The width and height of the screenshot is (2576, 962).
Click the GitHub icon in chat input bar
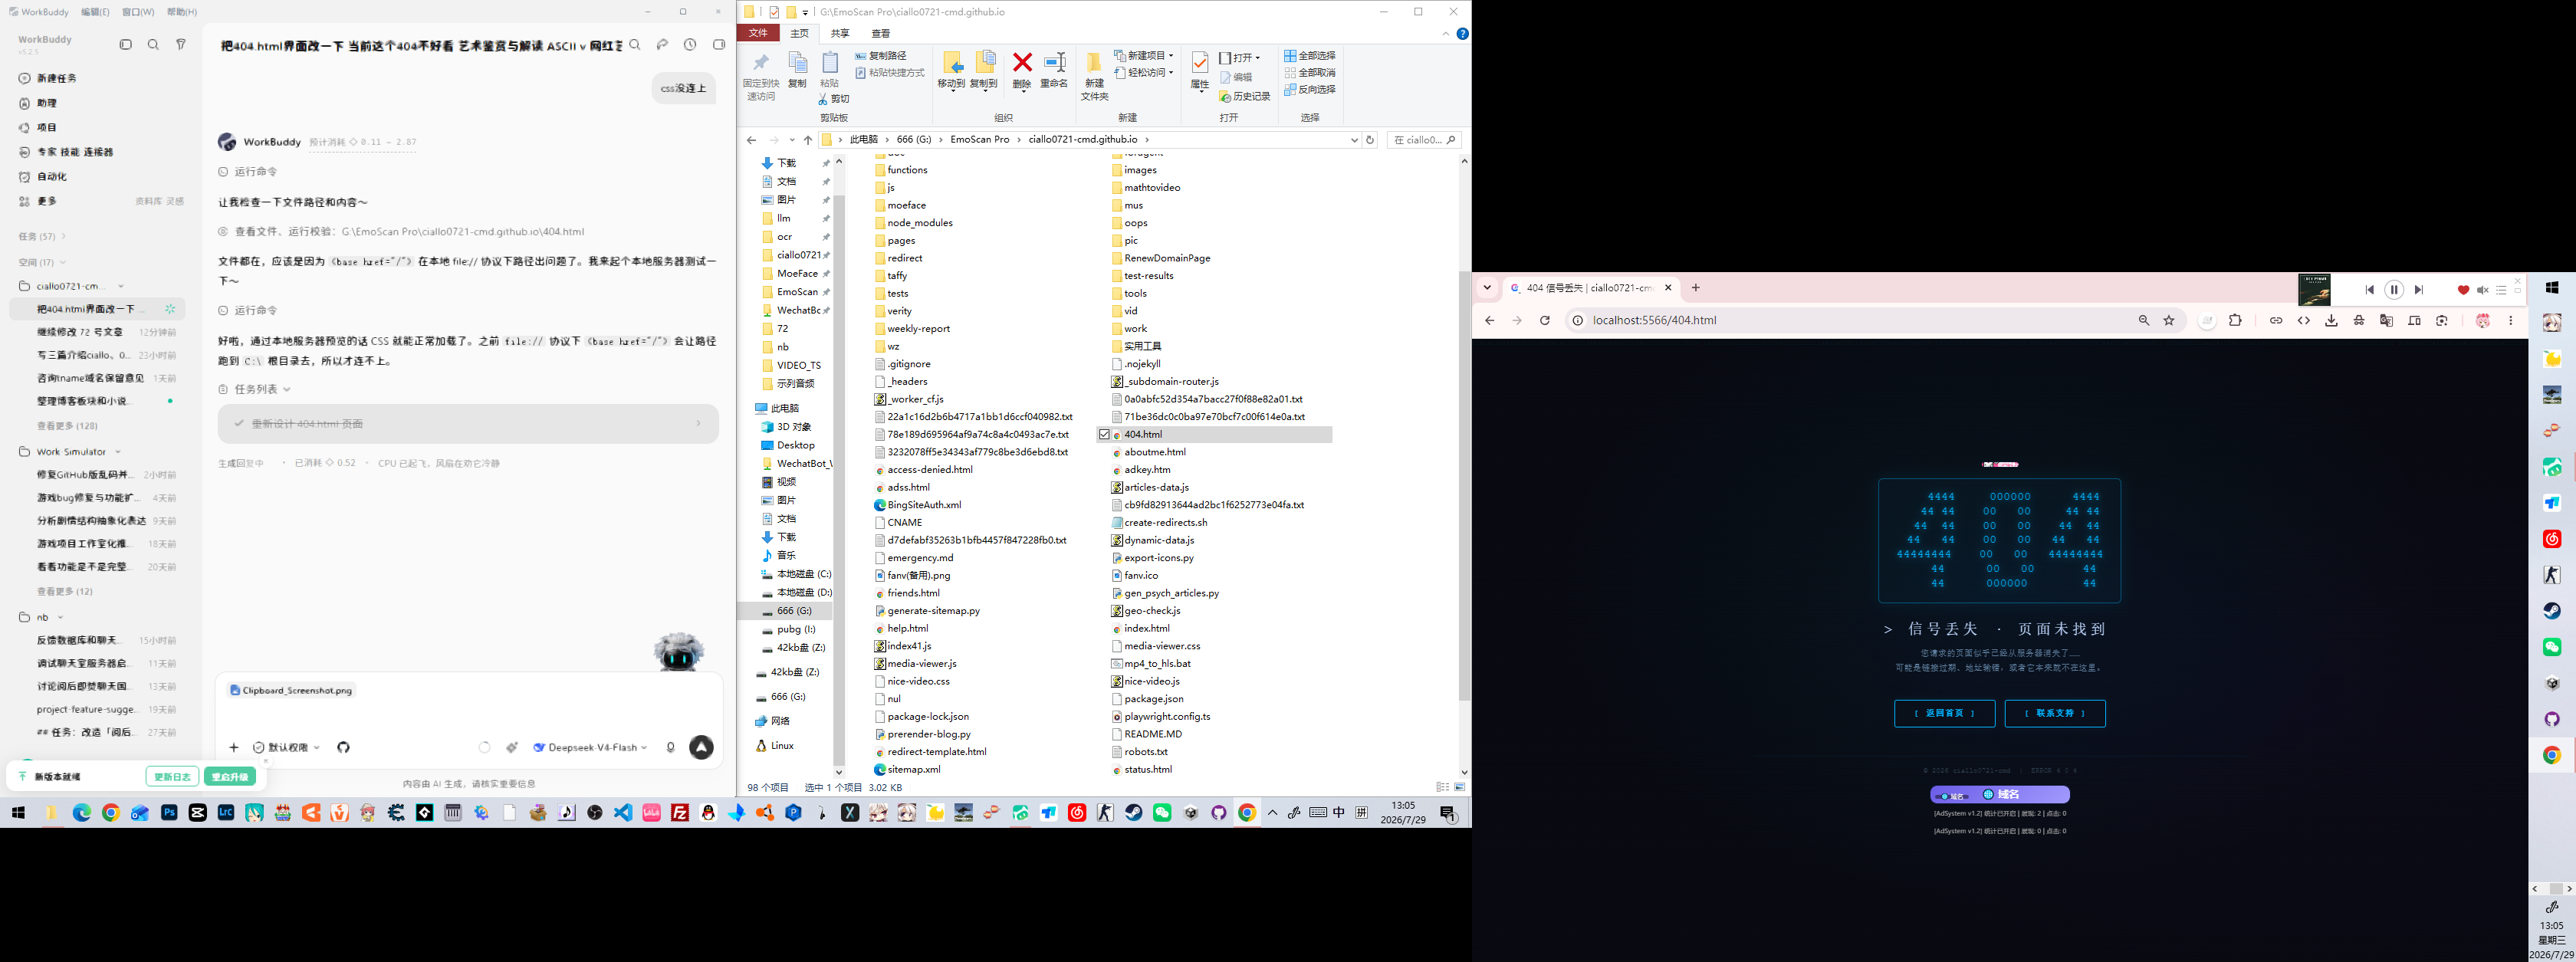(343, 747)
